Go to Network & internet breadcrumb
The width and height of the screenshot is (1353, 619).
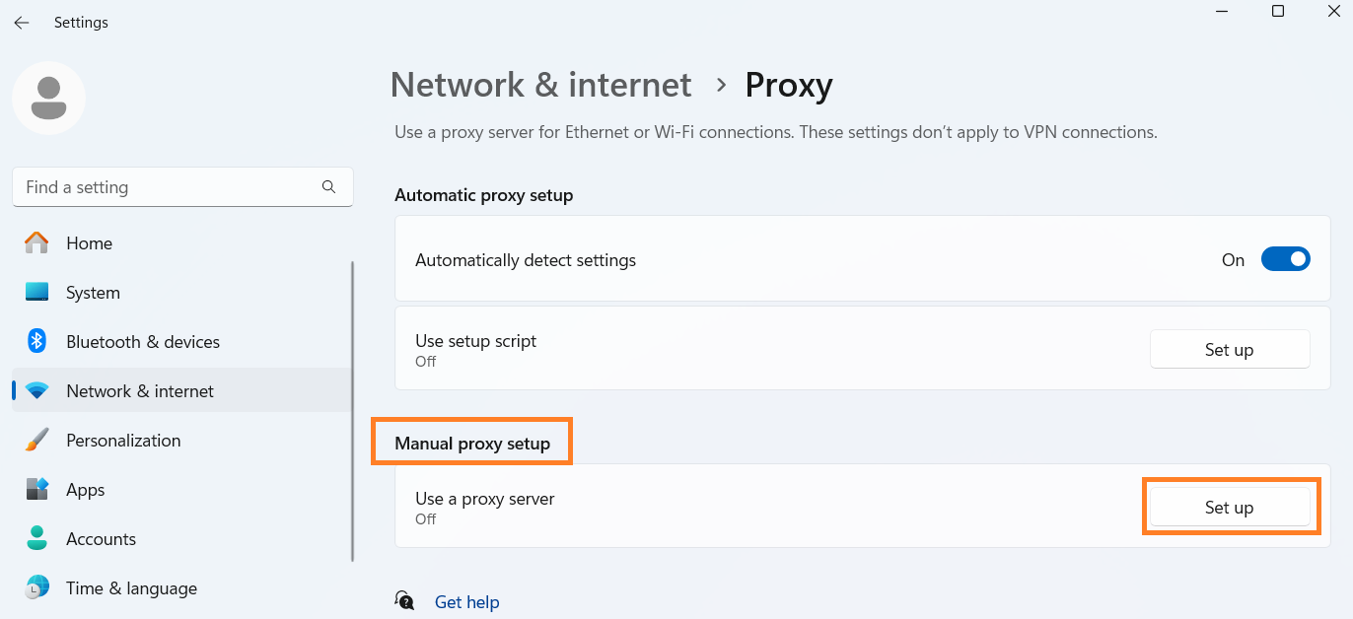pyautogui.click(x=540, y=85)
